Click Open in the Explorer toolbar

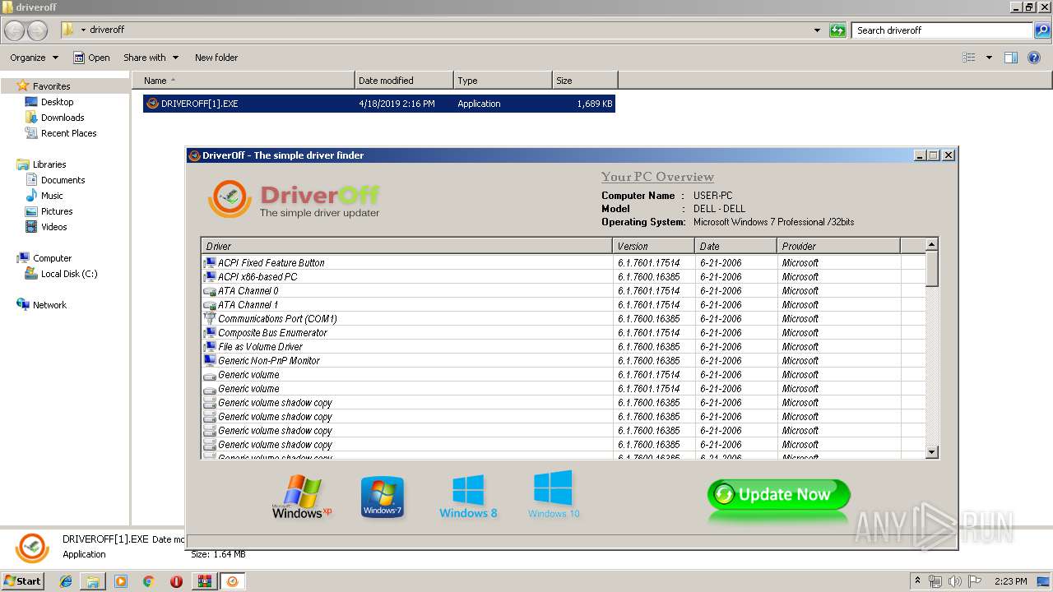(x=91, y=58)
